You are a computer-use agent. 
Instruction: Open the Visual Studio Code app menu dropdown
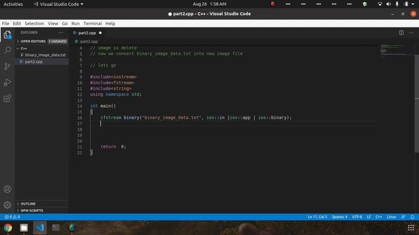[58, 4]
